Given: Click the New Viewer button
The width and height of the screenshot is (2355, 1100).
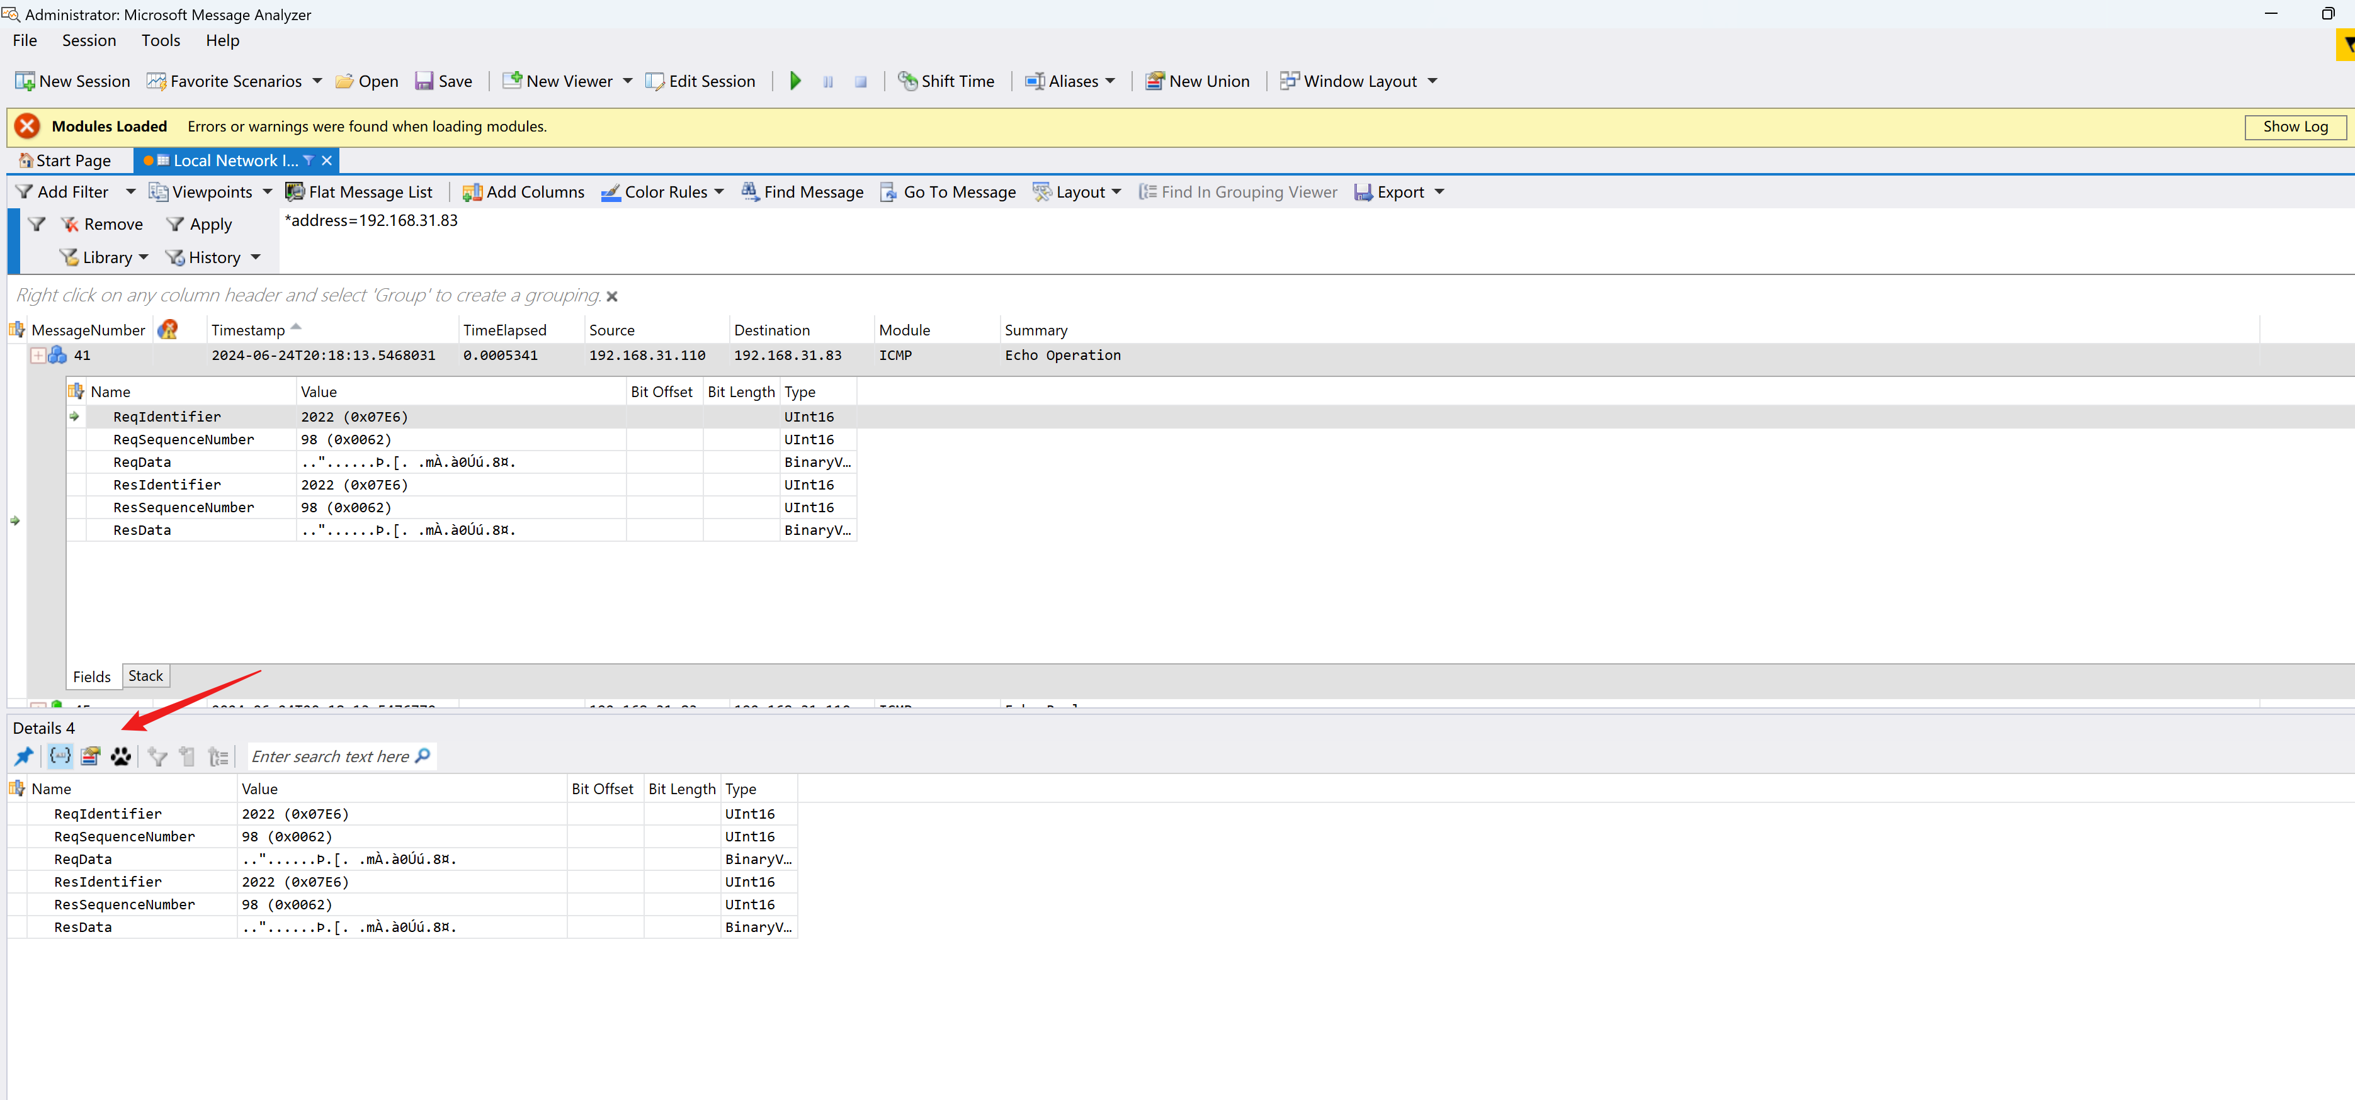Looking at the screenshot, I should pos(558,81).
